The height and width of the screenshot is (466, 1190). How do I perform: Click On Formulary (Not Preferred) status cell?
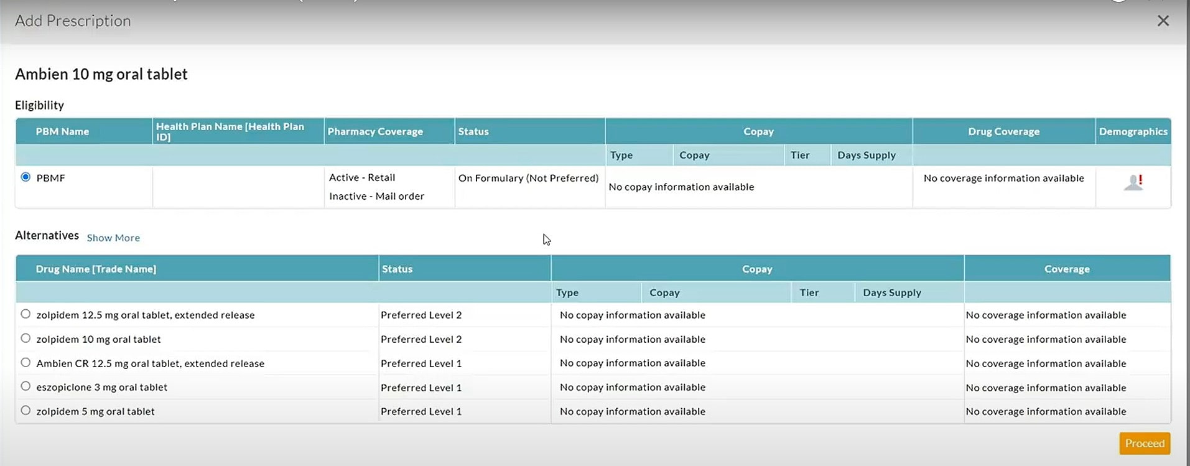tap(528, 178)
